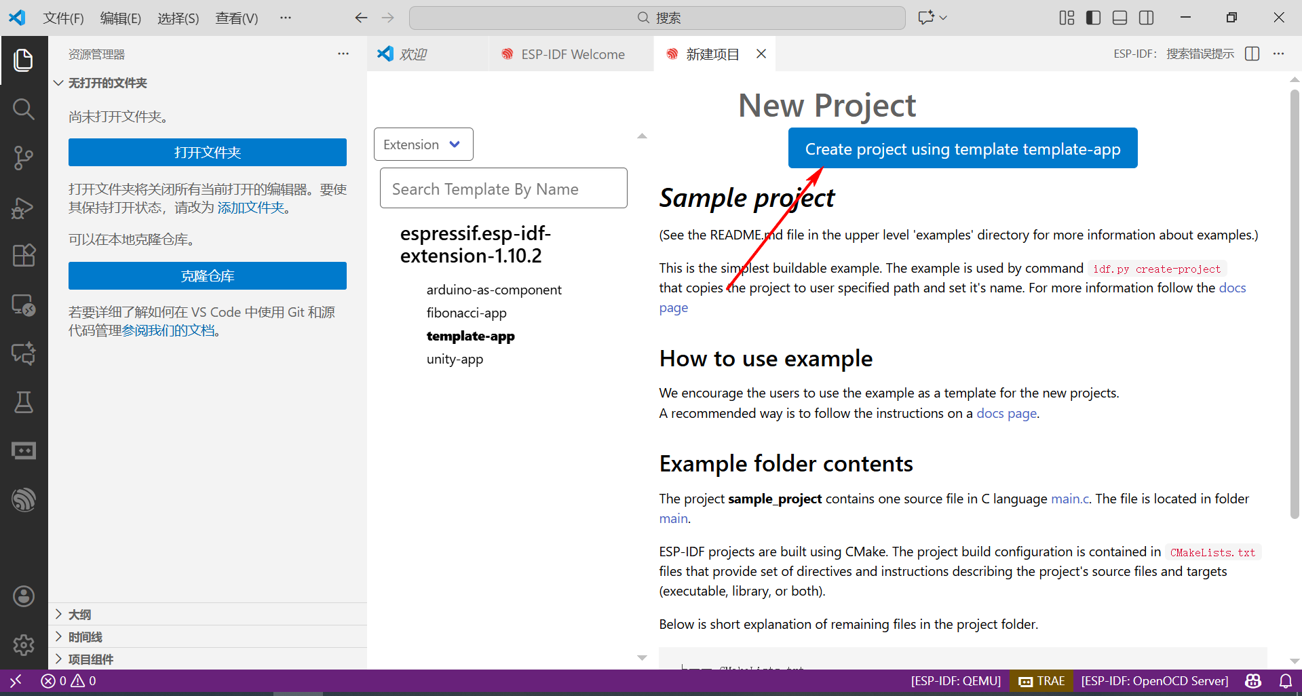Open the Search view in activity bar

pos(24,109)
